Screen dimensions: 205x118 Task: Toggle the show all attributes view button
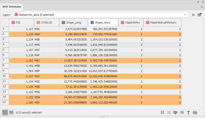(x=5, y=112)
